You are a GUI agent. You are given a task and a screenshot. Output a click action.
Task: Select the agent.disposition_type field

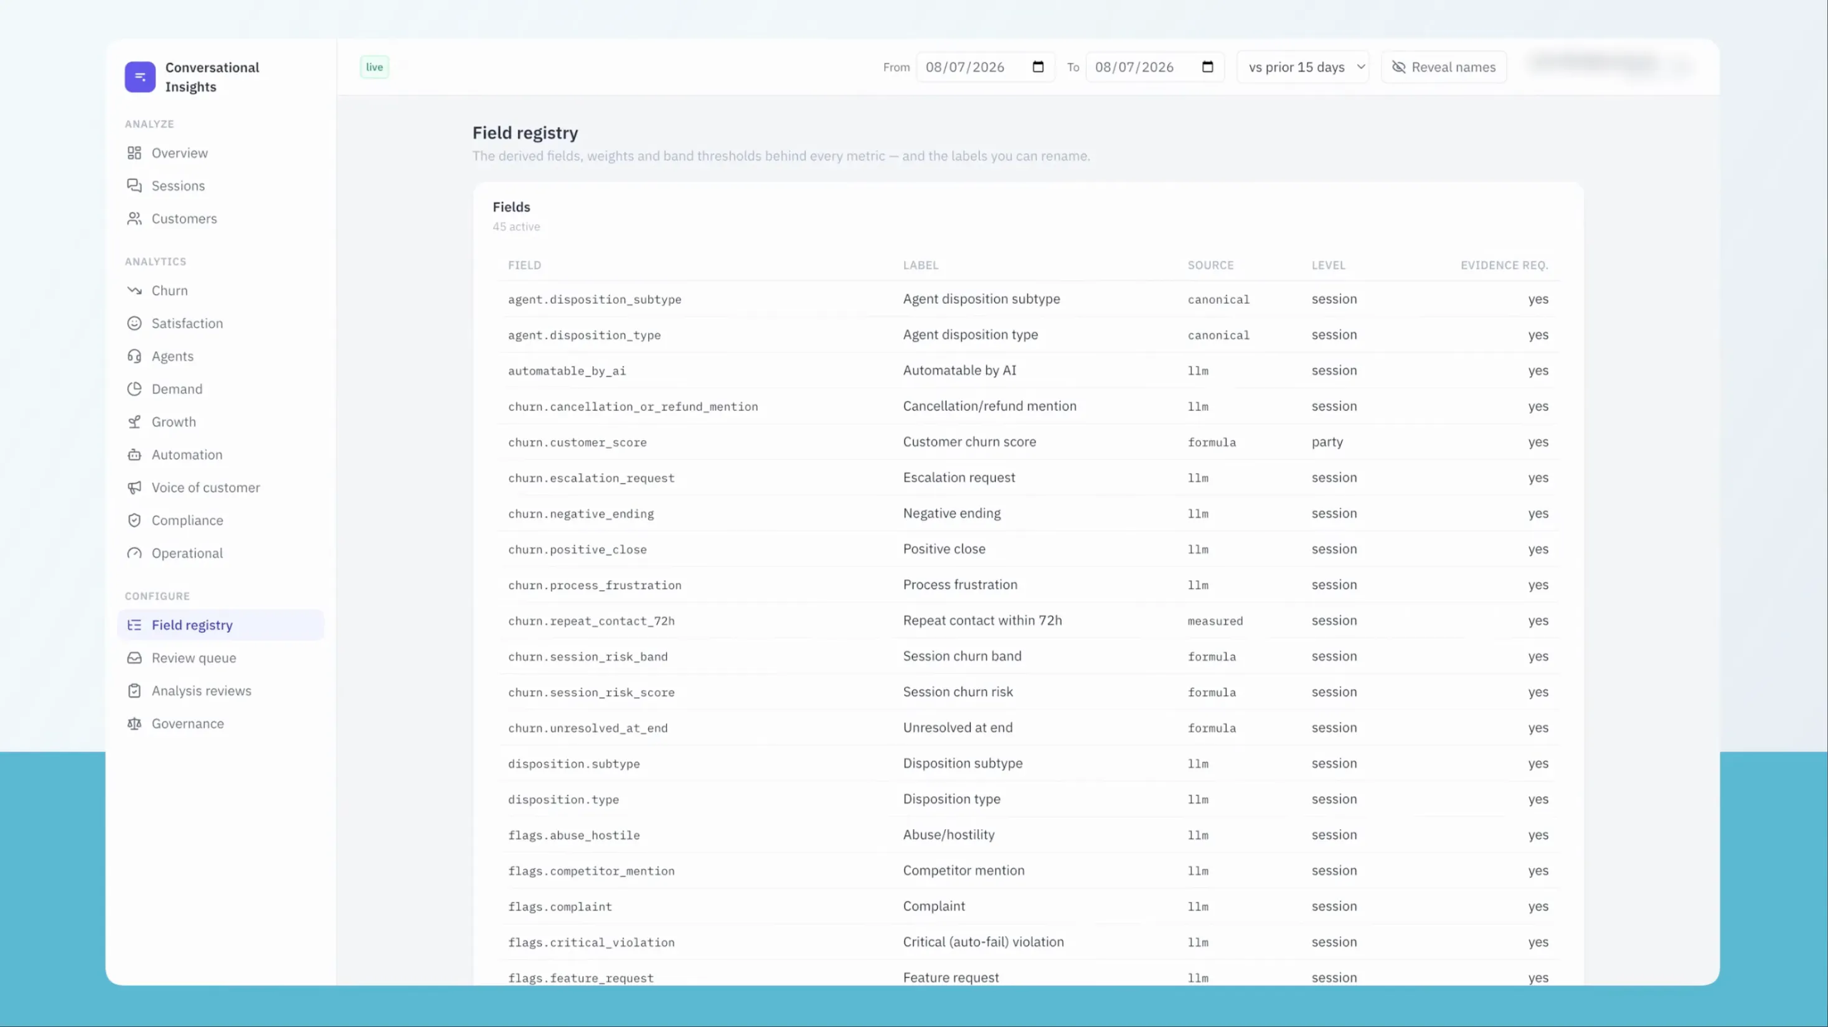pyautogui.click(x=584, y=335)
